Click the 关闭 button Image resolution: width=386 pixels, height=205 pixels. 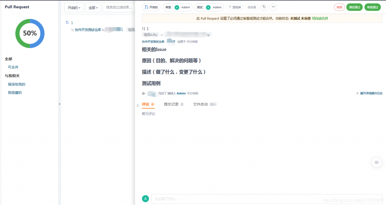tap(339, 7)
